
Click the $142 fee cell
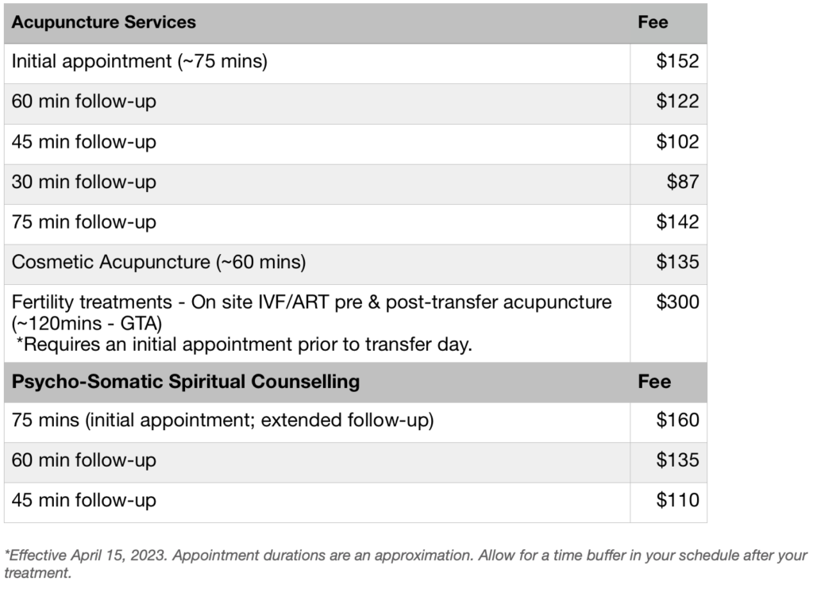[677, 222]
